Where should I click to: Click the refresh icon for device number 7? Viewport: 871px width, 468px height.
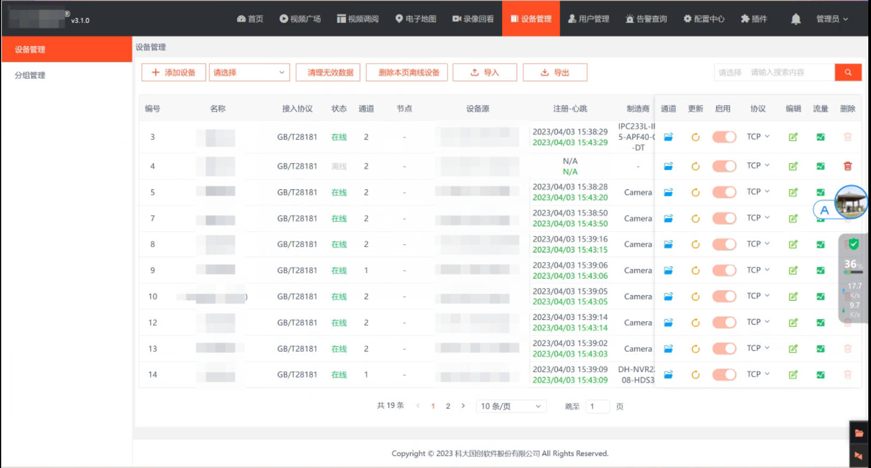coord(695,219)
